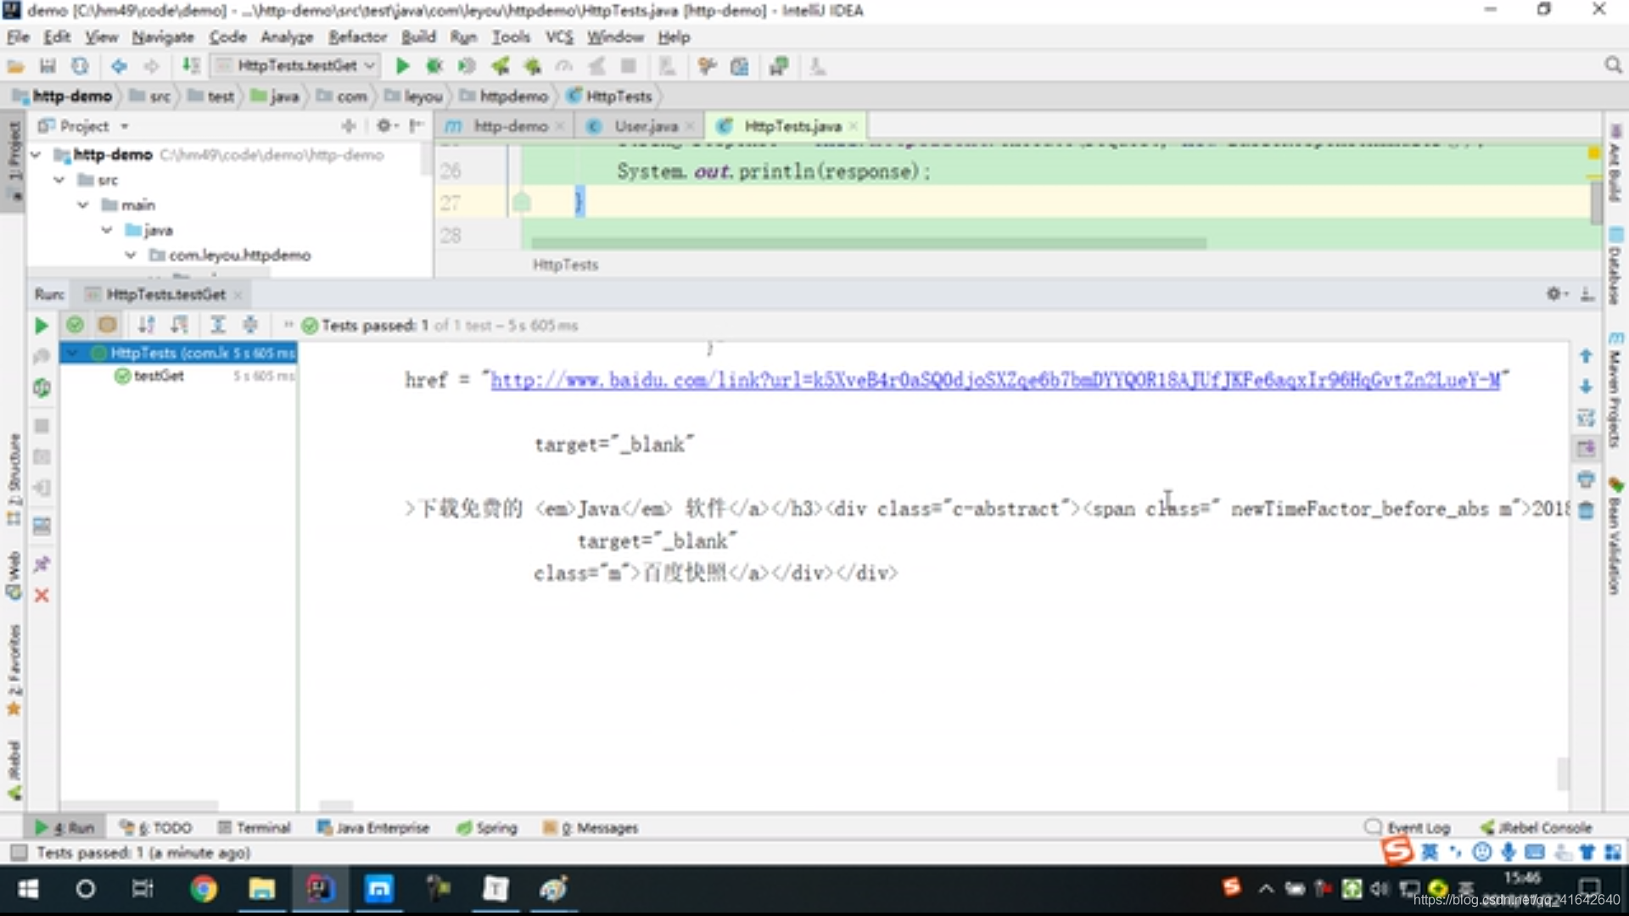Viewport: 1629px width, 916px height.
Task: Rerun tests with green arrow in Run panel
Action: pyautogui.click(x=41, y=326)
